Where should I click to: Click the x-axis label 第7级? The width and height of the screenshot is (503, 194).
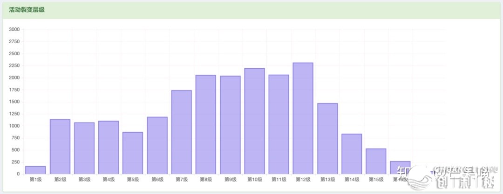(x=182, y=180)
